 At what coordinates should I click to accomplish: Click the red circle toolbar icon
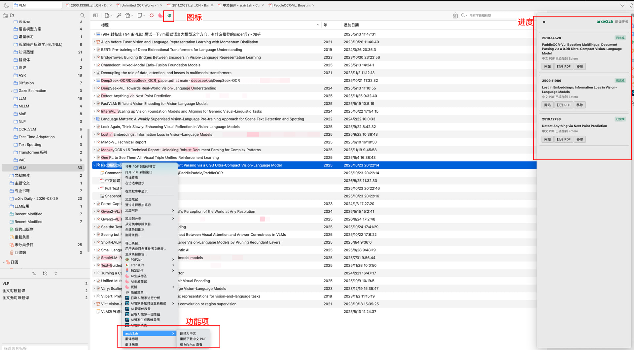tap(152, 16)
